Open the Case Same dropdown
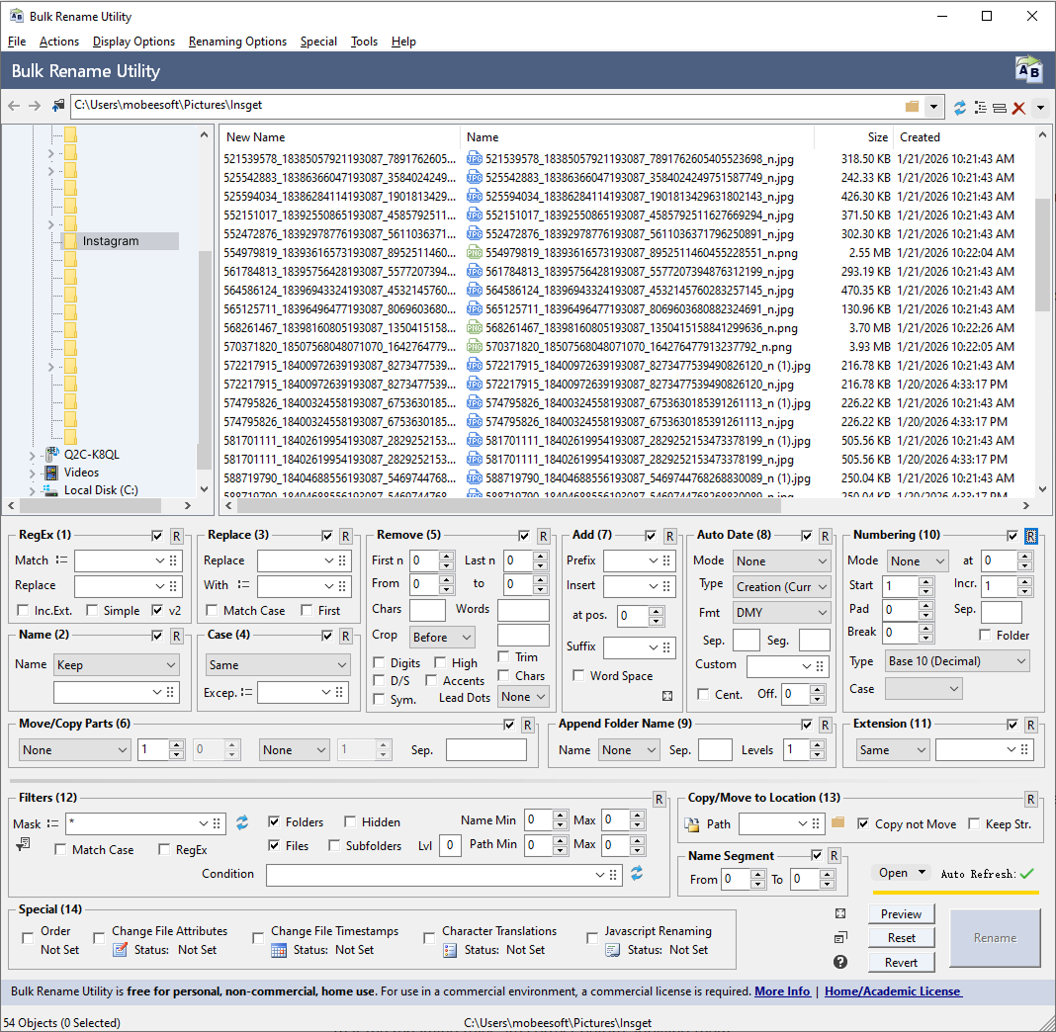Screen dimensions: 1056x1032 click(x=277, y=665)
